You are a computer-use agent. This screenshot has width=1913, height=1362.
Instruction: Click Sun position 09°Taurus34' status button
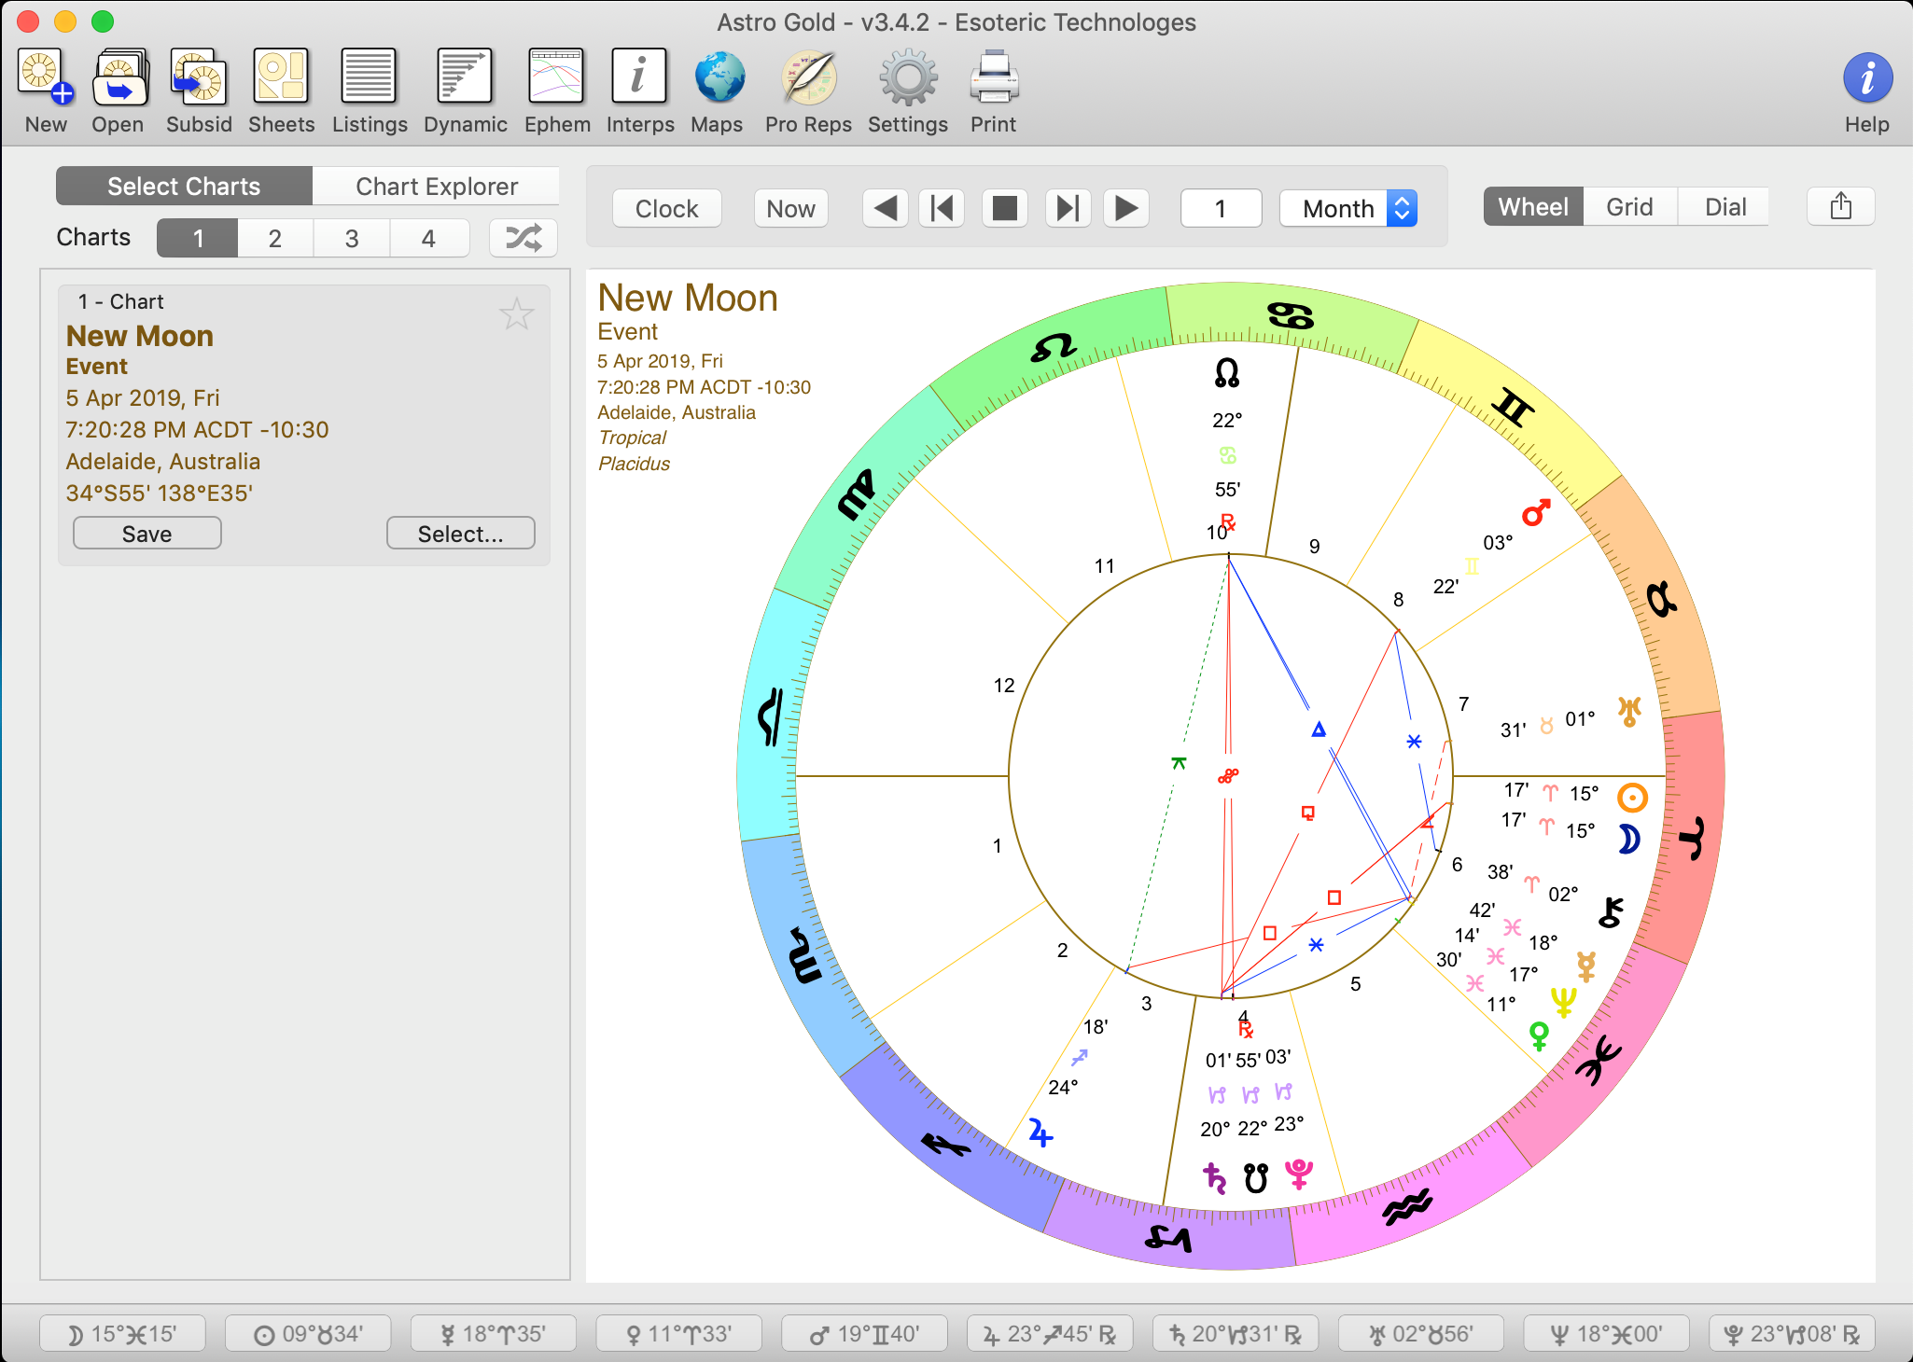[308, 1334]
